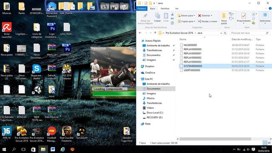Switch to the Base ribbon tab

tap(153, 8)
